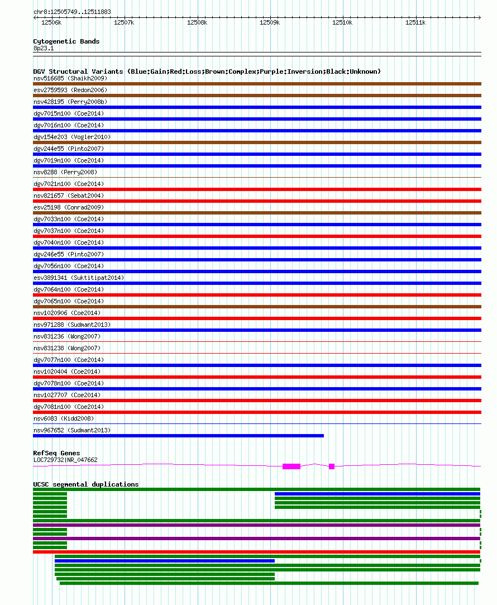Click the 12508k ruler tick label
Screen dimensions: 497x605
(197, 22)
